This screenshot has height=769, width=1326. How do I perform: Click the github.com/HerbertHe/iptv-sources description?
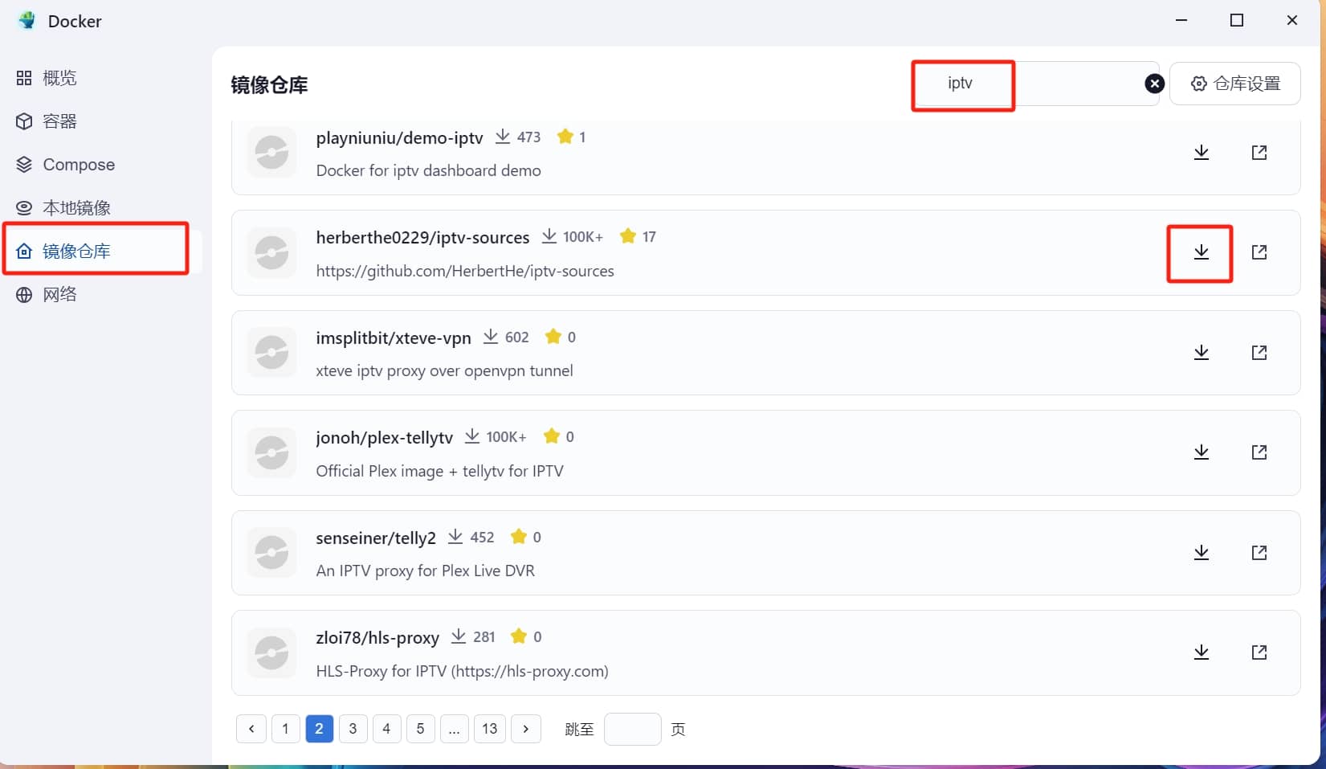pyautogui.click(x=465, y=271)
